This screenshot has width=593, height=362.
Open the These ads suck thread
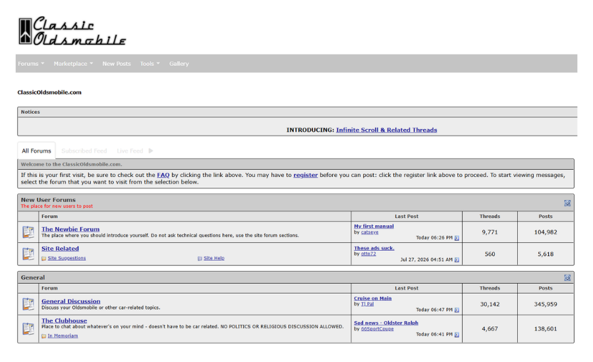(x=374, y=248)
